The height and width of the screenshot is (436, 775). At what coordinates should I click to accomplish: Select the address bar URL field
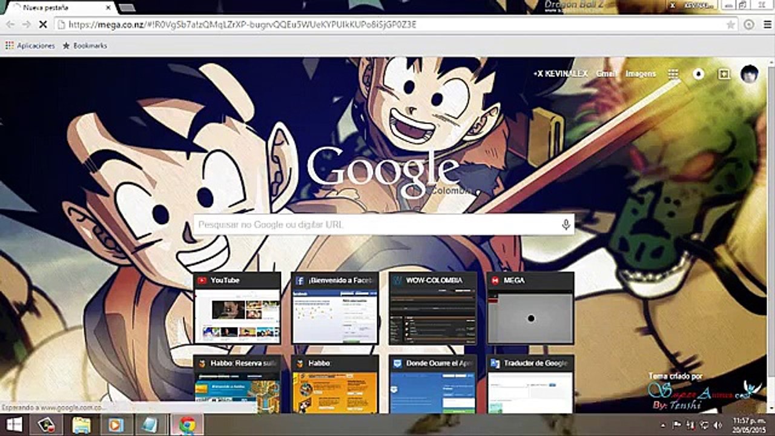pyautogui.click(x=391, y=25)
